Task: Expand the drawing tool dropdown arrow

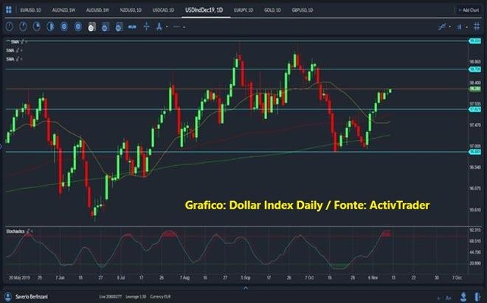Action: click(167, 26)
